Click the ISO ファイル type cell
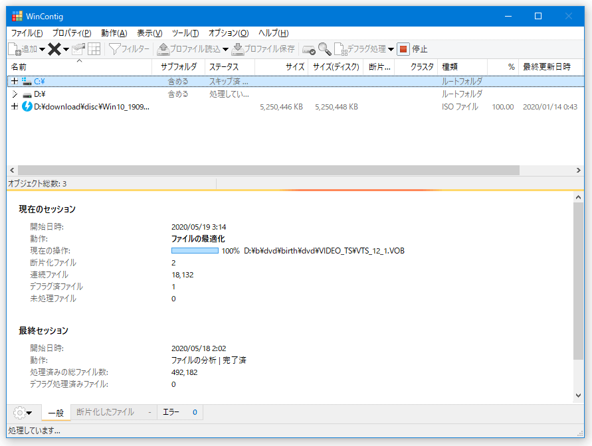592x446 pixels. click(460, 107)
